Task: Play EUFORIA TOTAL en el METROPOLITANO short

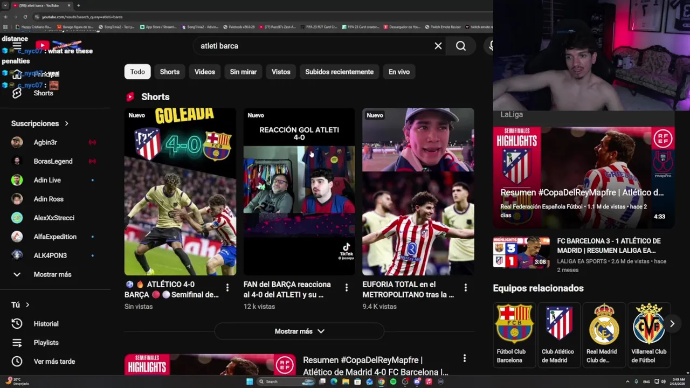Action: [418, 192]
